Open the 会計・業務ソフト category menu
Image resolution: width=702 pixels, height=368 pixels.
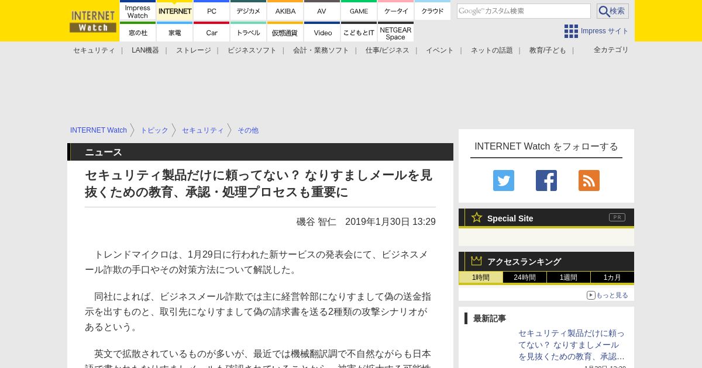(321, 50)
